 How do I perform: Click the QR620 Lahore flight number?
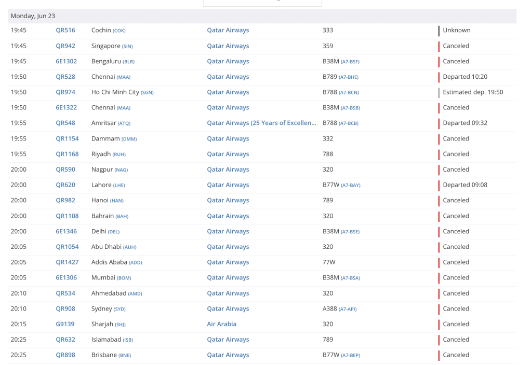65,185
